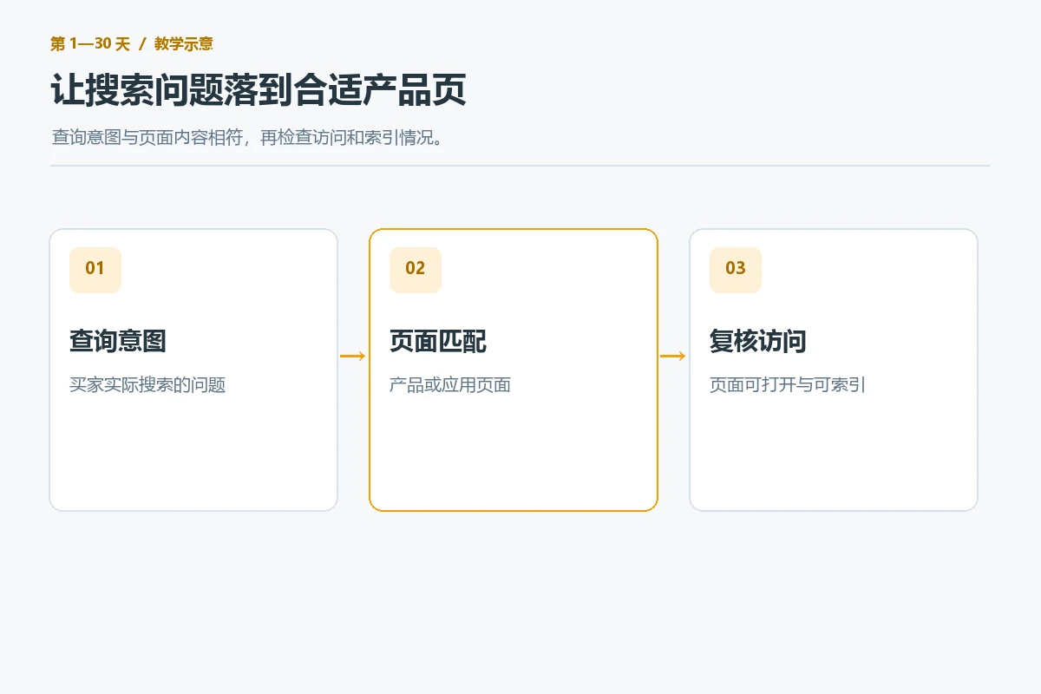Click the header label 第 1—30 天 / 教学示意
Viewport: 1041px width, 694px height.
[132, 43]
